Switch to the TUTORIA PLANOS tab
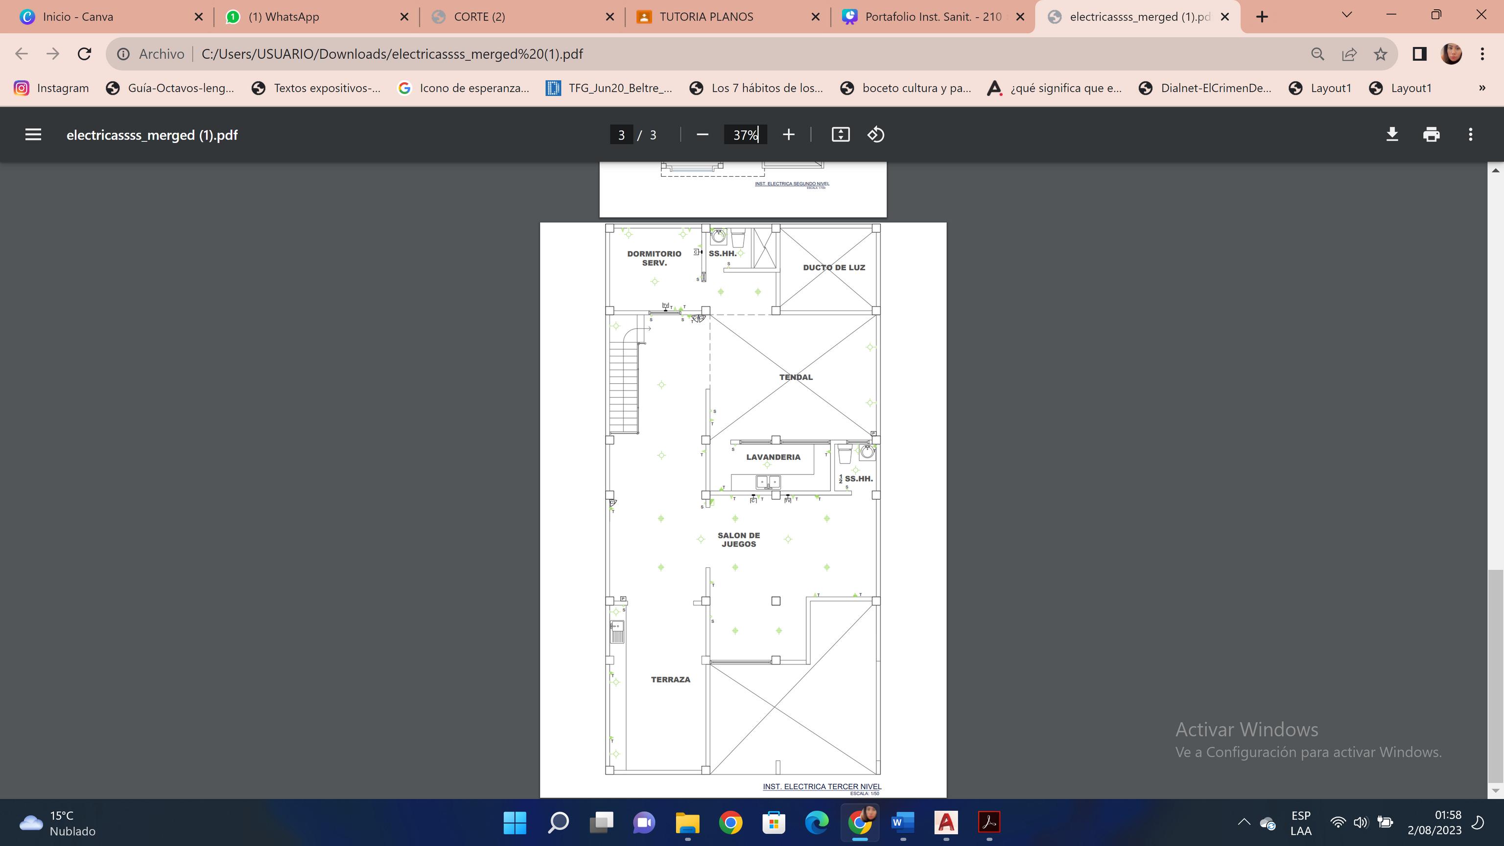This screenshot has width=1504, height=846. (x=706, y=17)
